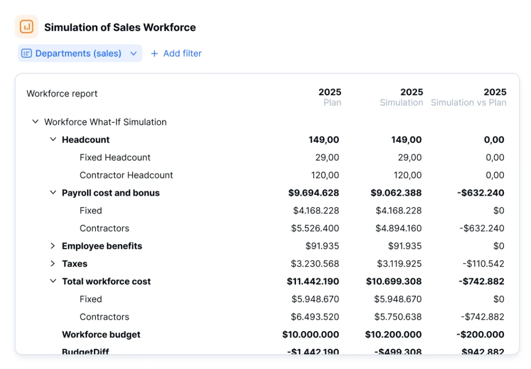
Task: Click the 2025 Simulation column header
Action: tap(401, 97)
